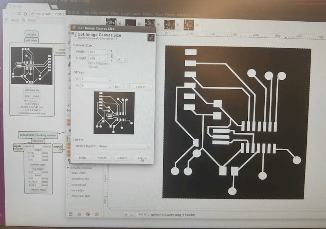Open the offset px unit dropdown
326x229 pixels.
point(120,87)
